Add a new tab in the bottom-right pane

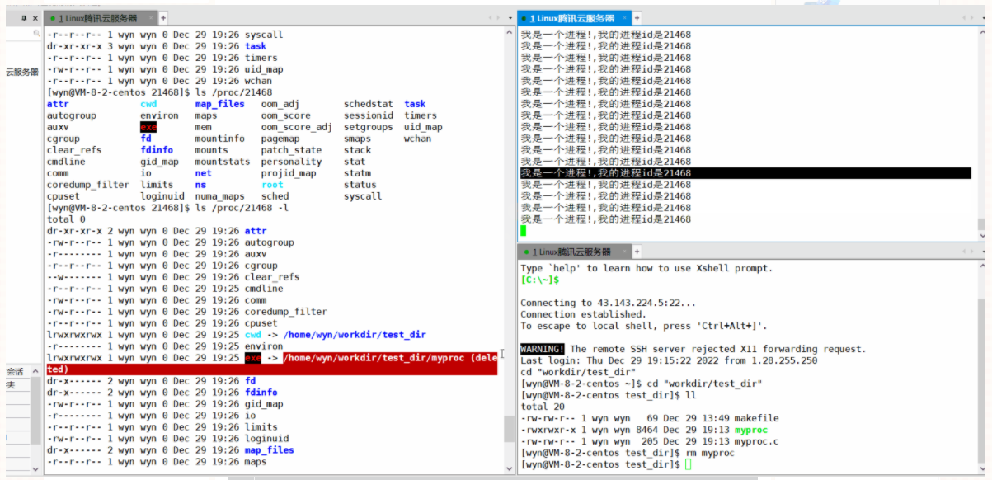coord(637,252)
